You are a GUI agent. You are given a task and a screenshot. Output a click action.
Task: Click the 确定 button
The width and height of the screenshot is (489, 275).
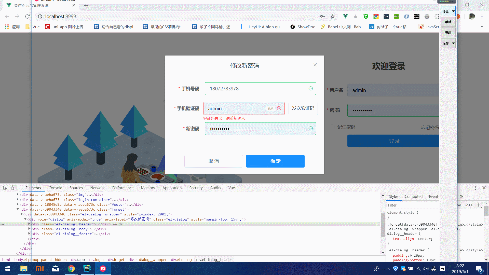coord(275,161)
